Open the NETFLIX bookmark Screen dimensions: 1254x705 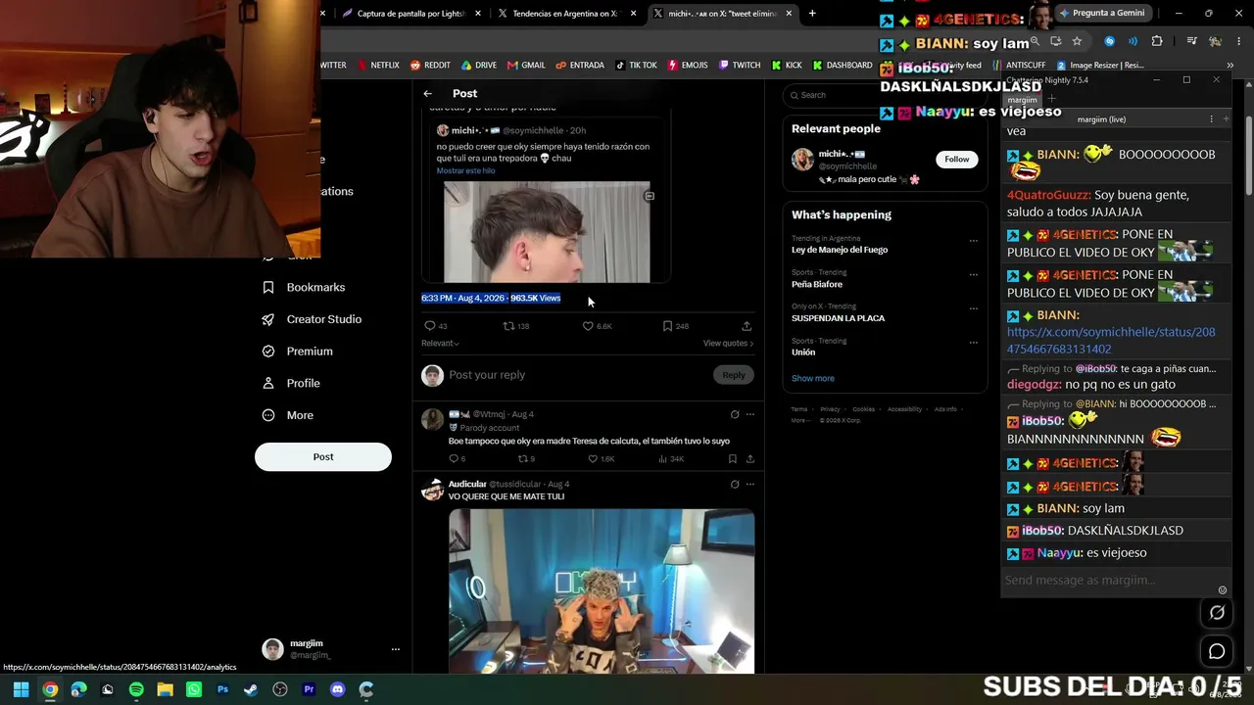point(378,66)
